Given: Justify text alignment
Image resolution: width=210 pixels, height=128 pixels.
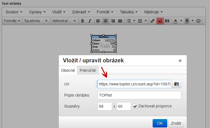Looking at the screenshot, I should pyautogui.click(x=120, y=21).
